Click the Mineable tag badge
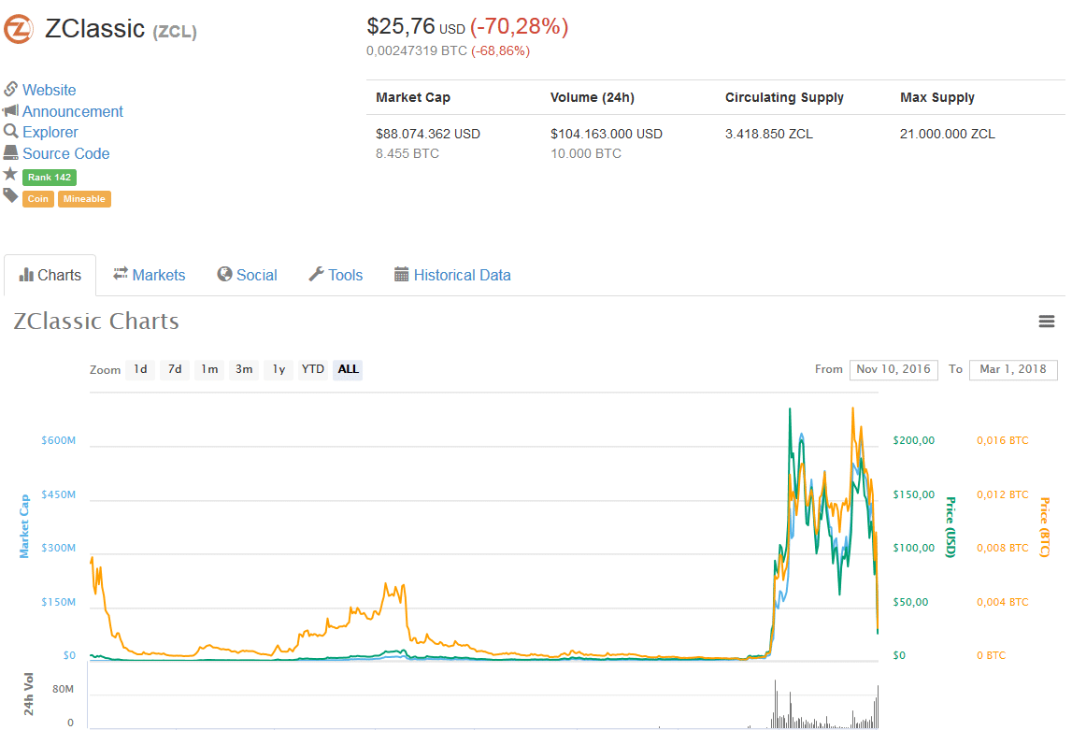 84,199
